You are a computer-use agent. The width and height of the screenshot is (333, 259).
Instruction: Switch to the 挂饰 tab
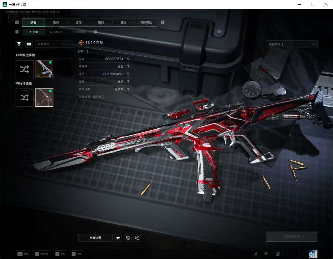pos(78,22)
